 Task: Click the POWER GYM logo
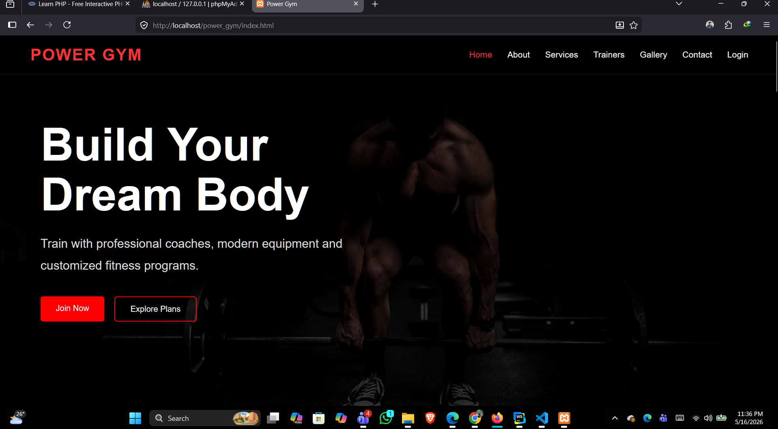pos(86,55)
